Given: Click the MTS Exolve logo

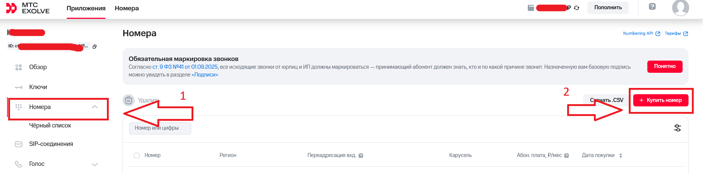Looking at the screenshot, I should 28,8.
